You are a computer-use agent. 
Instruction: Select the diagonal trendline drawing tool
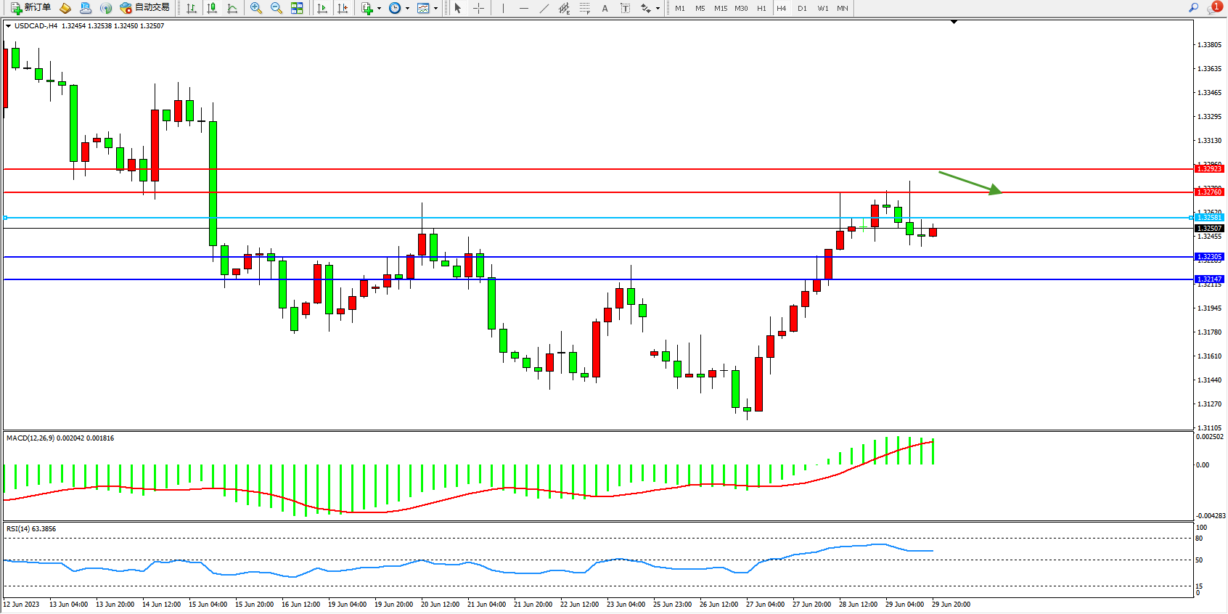544,8
